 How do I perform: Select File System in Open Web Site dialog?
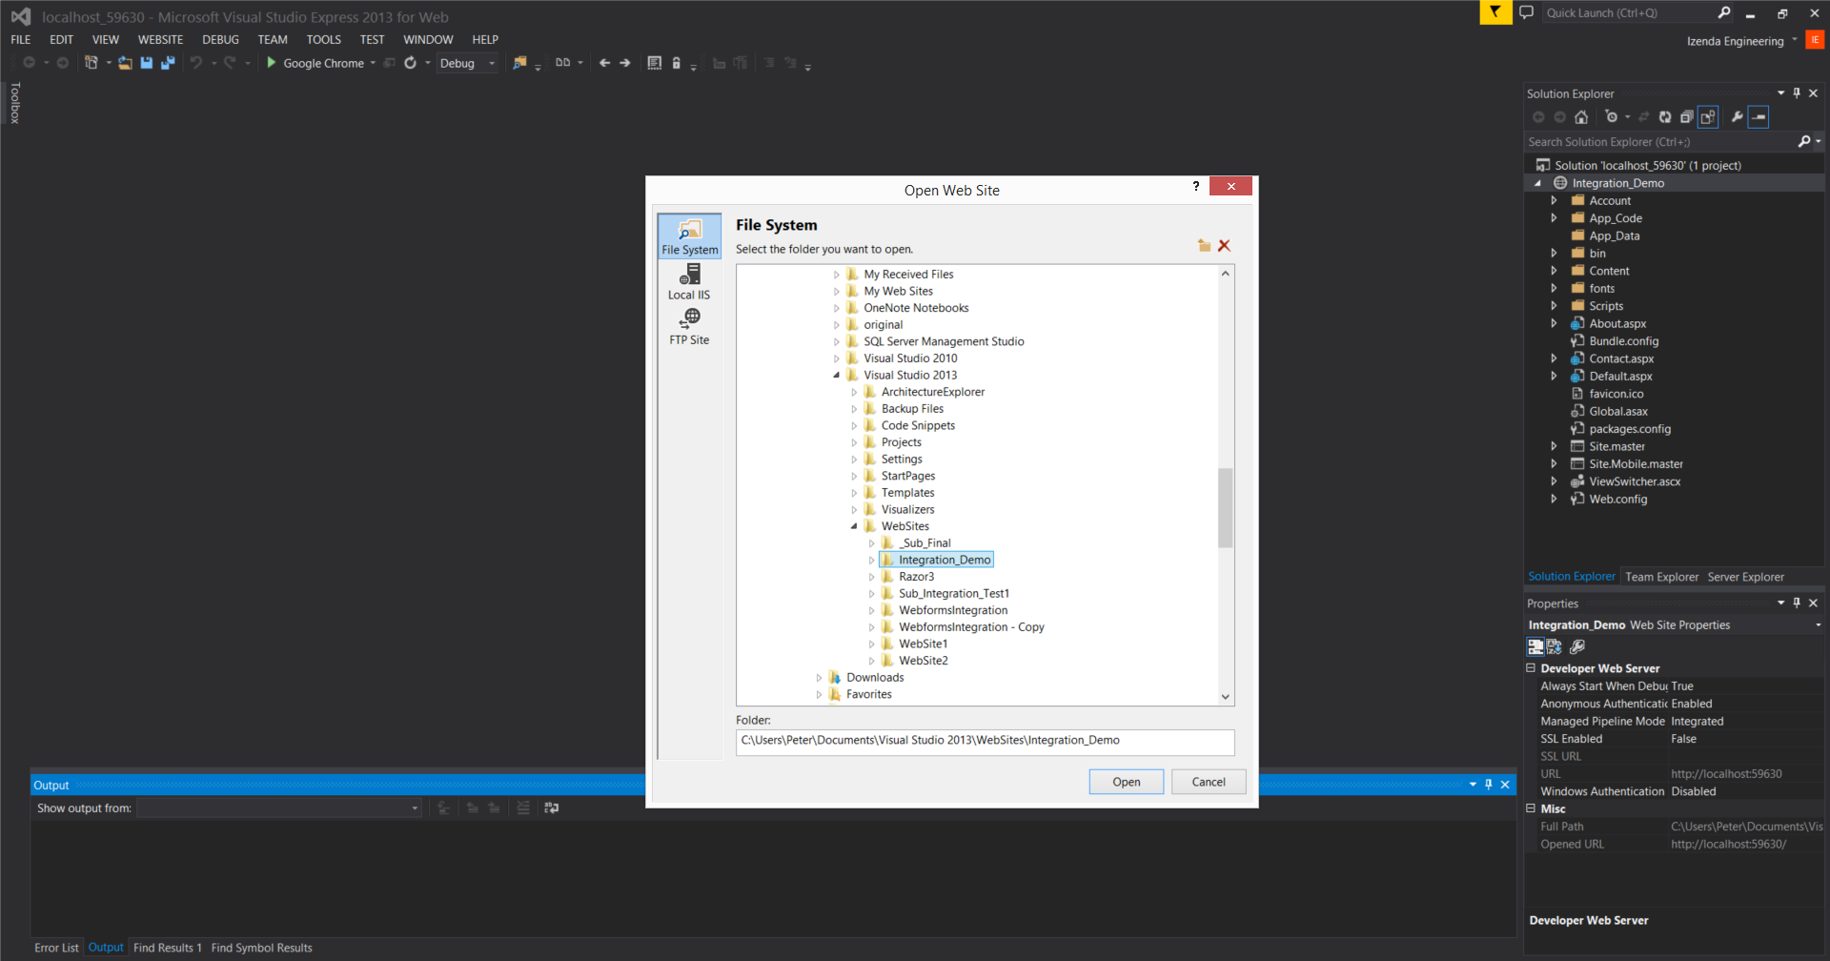click(x=690, y=235)
